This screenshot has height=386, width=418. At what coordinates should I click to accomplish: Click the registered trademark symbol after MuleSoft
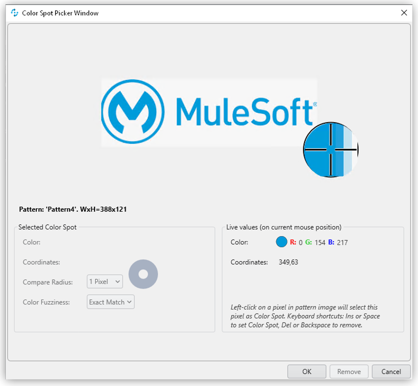pos(315,104)
